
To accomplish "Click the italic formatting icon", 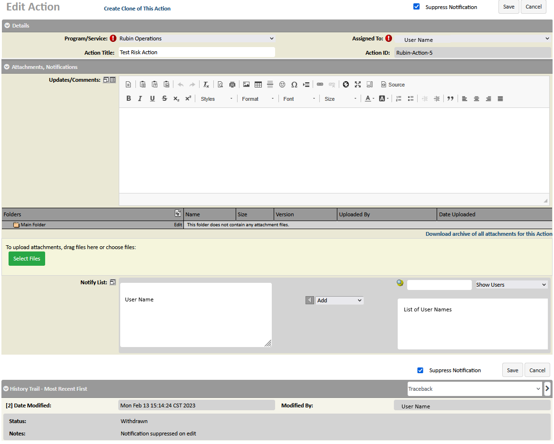I will coord(140,99).
